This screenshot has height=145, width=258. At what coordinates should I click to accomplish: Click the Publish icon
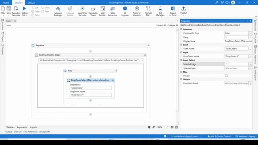183,8
